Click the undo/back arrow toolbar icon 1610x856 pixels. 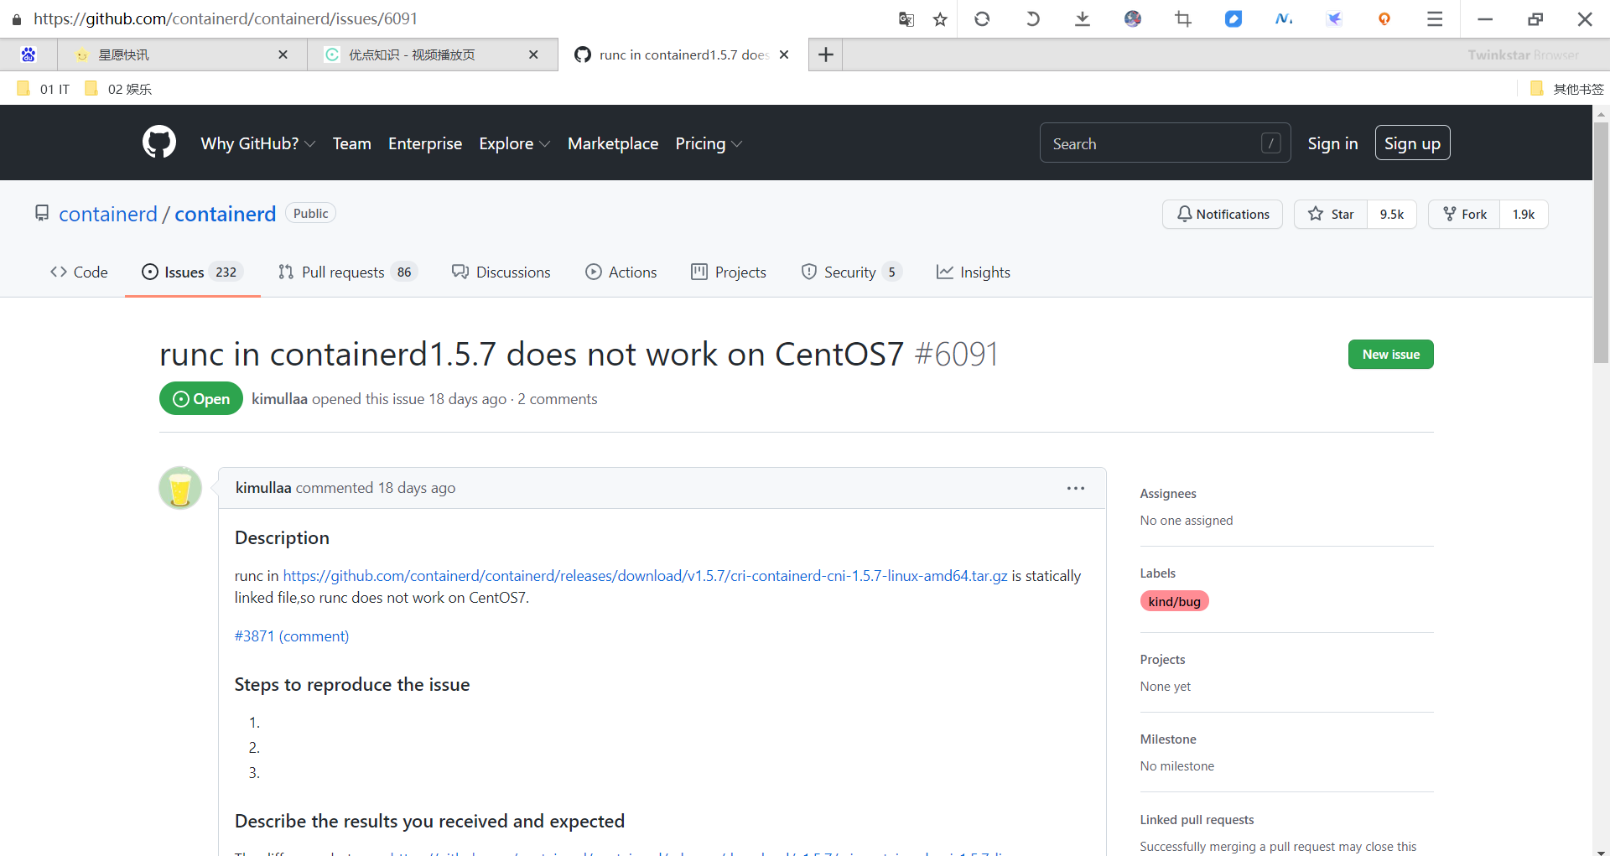tap(1032, 18)
